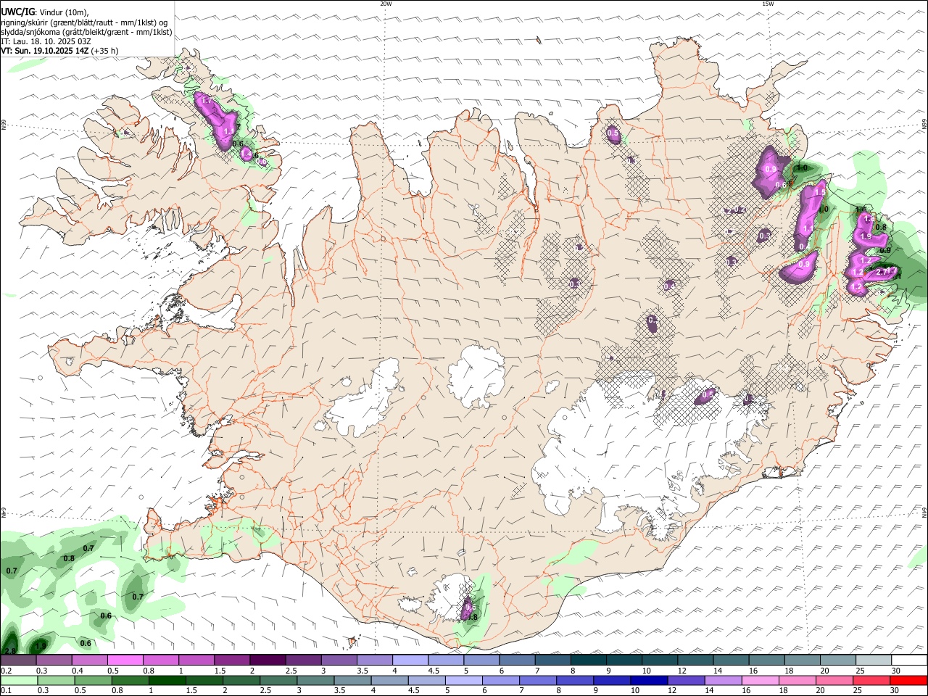Click the UWC/IG title in the header box

pos(17,12)
